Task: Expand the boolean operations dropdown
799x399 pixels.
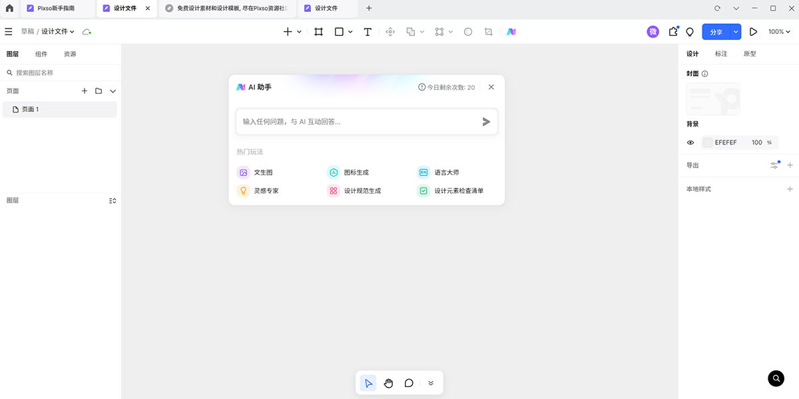Action: (422, 31)
